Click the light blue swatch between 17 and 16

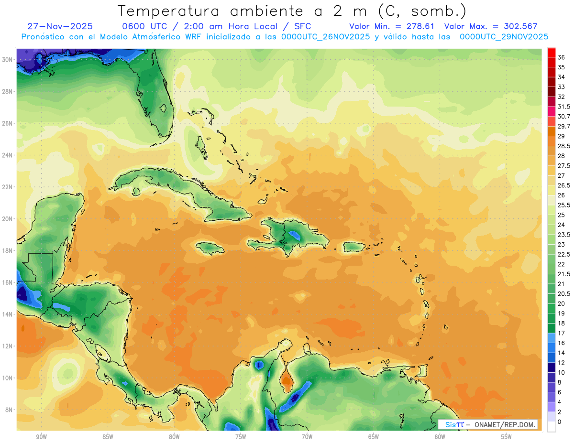[x=552, y=338]
